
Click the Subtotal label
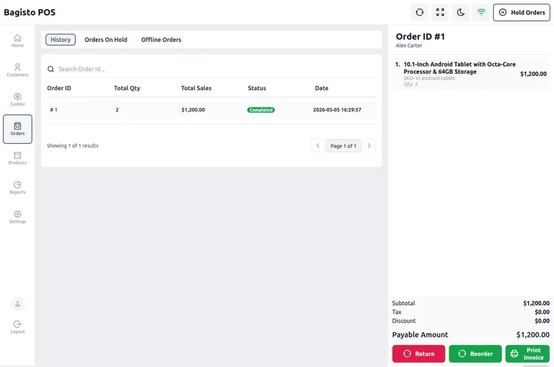403,303
